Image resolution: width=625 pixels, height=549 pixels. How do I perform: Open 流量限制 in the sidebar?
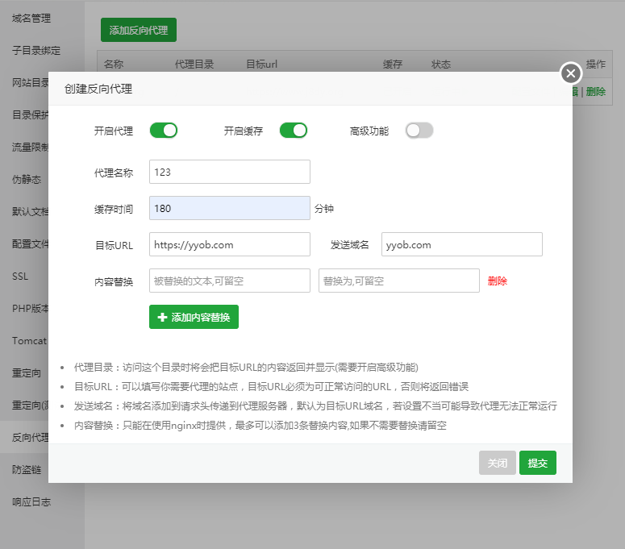[30, 148]
